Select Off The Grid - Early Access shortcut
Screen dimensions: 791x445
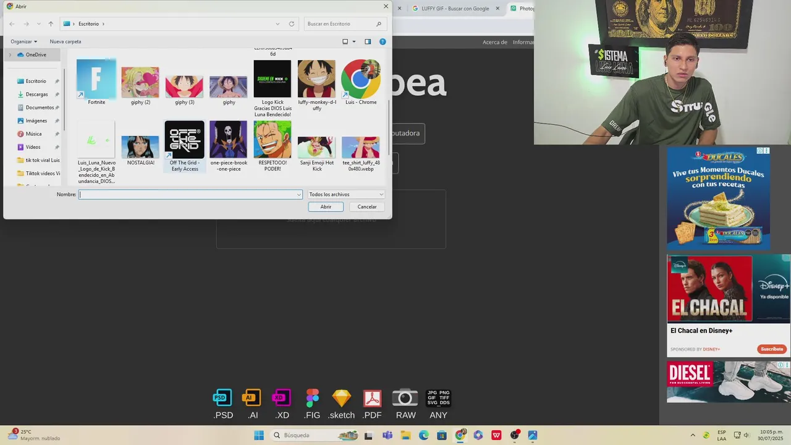tap(185, 146)
